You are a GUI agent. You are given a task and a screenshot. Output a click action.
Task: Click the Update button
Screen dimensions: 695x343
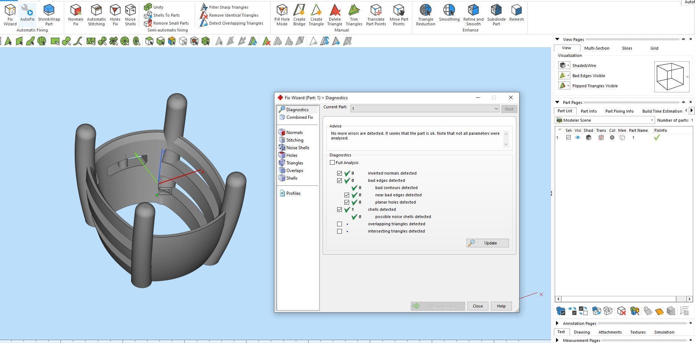pyautogui.click(x=488, y=243)
